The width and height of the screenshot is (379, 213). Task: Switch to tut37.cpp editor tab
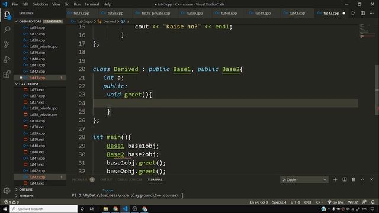click(81, 13)
